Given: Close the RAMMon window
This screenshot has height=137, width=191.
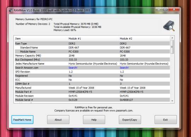Looking at the screenshot, I should [174, 10].
